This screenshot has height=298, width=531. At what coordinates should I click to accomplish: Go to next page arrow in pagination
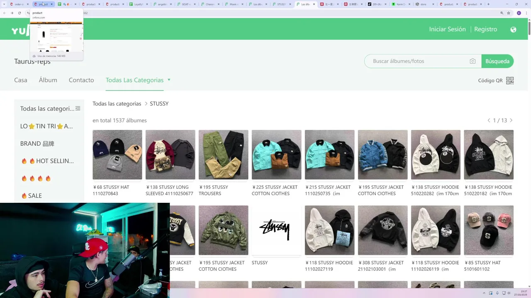(x=511, y=120)
